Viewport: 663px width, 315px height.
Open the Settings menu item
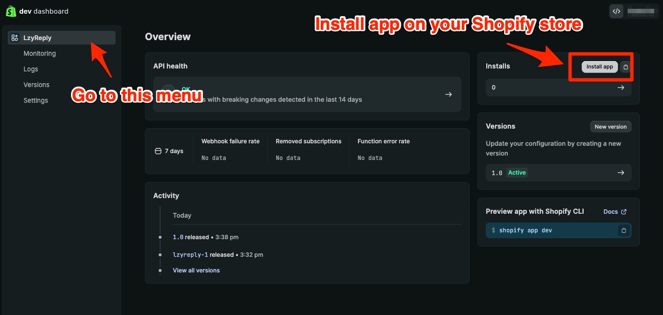click(36, 100)
